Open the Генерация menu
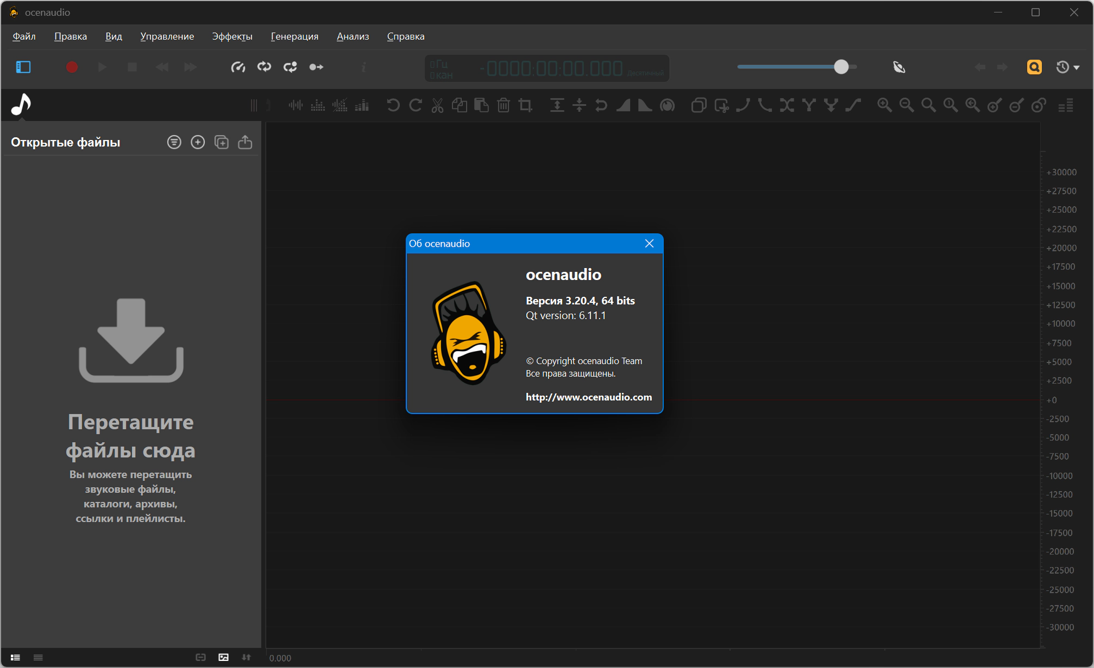 (295, 36)
